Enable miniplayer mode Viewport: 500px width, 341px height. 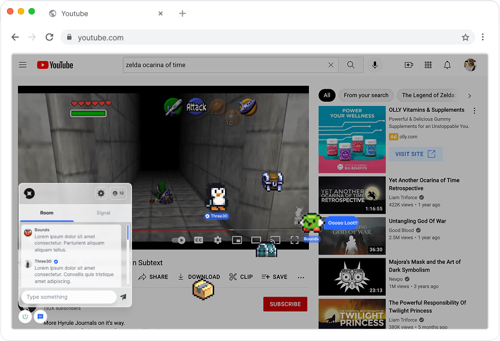[x=237, y=240]
